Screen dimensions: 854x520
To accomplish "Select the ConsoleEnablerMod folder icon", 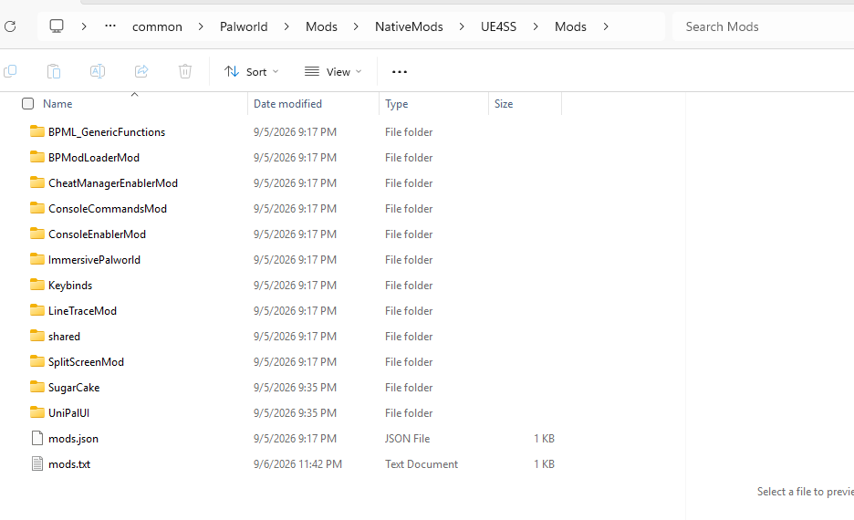I will [x=37, y=234].
